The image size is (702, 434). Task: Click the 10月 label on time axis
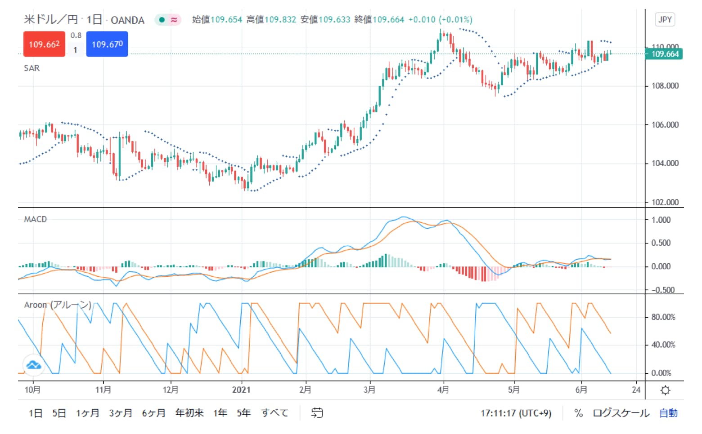32,390
